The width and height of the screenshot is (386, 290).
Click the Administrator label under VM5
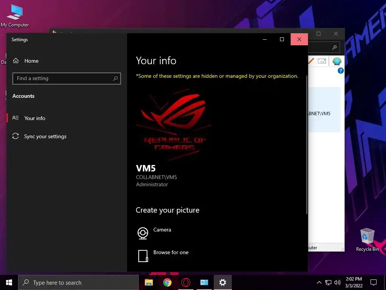tap(152, 184)
